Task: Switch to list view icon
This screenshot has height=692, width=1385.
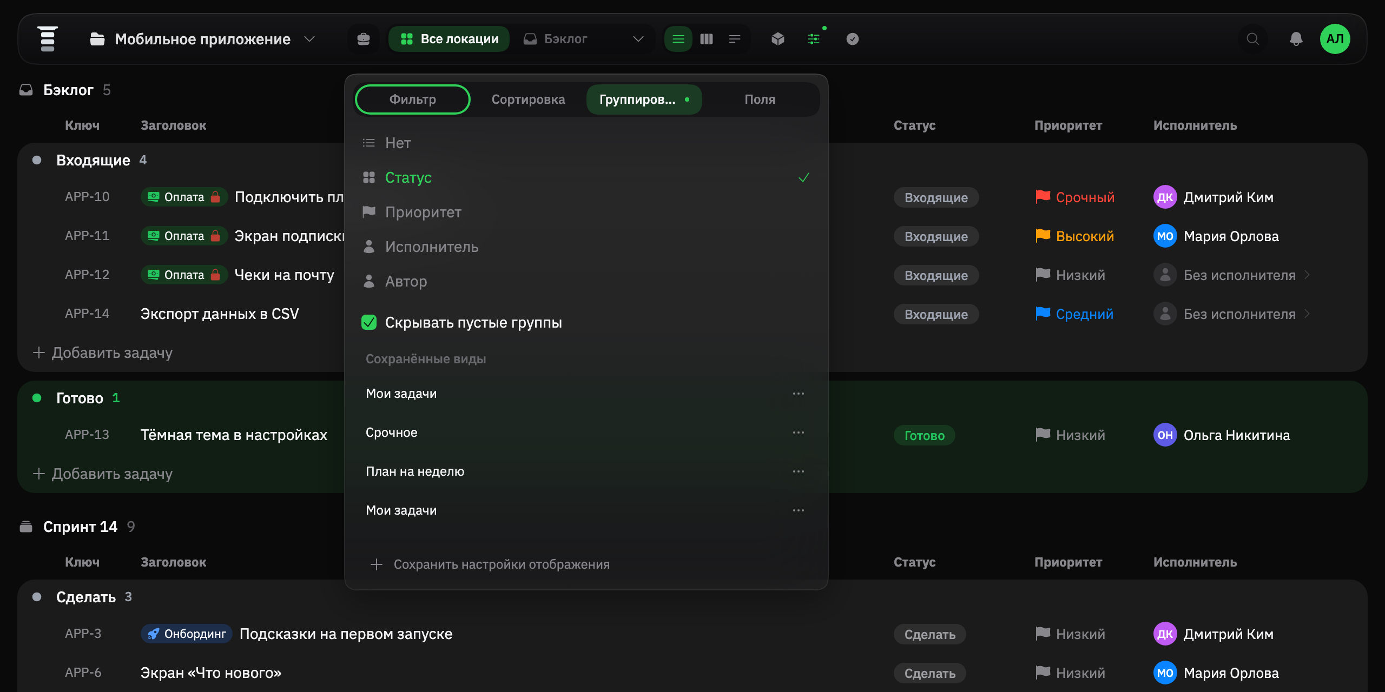Action: coord(678,39)
